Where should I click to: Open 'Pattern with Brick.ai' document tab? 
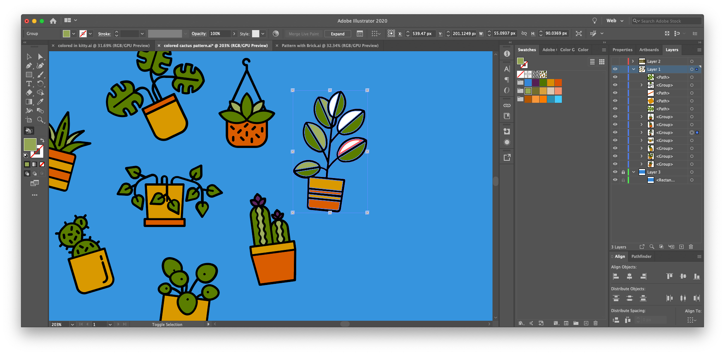pyautogui.click(x=330, y=46)
